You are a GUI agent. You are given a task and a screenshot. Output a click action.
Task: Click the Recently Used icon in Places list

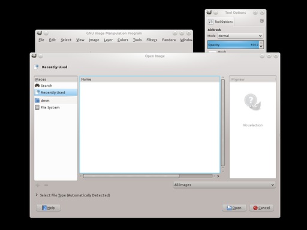coord(37,92)
